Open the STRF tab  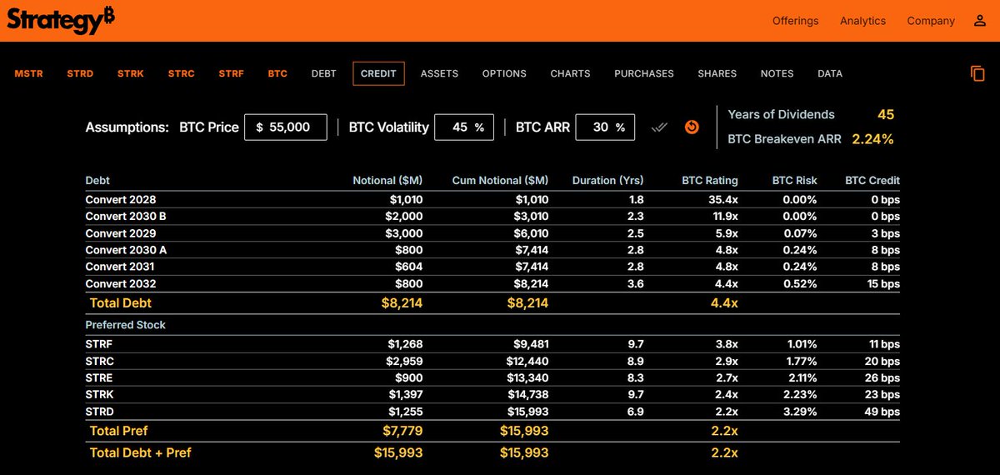232,73
